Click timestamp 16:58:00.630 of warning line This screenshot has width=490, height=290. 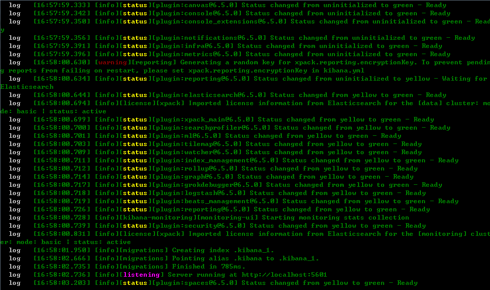pyautogui.click(x=62, y=62)
